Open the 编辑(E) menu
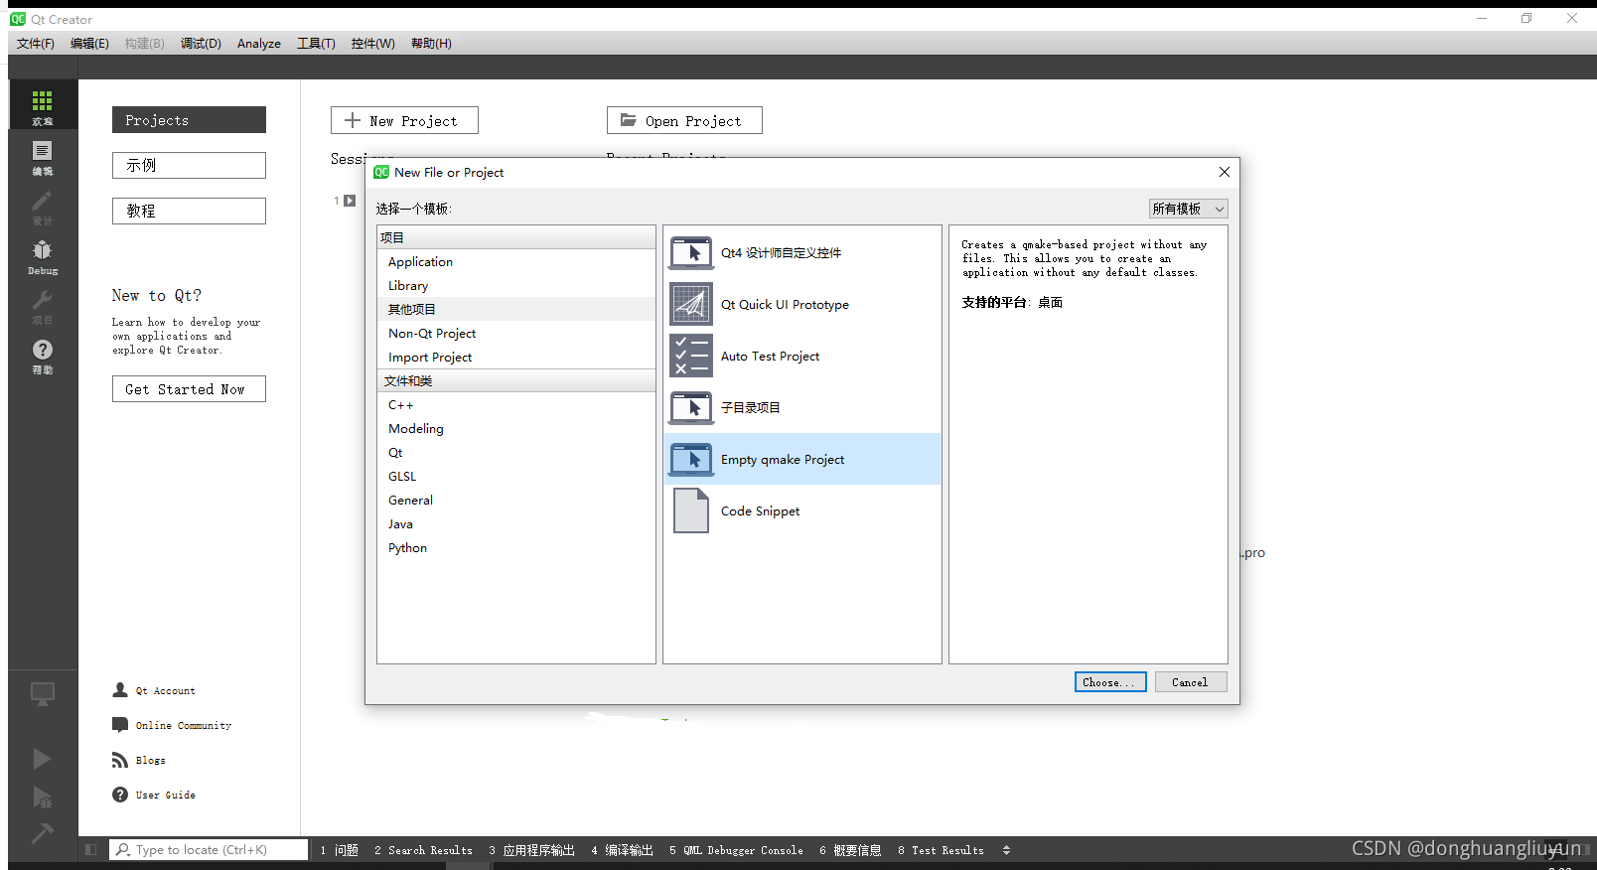 89,44
